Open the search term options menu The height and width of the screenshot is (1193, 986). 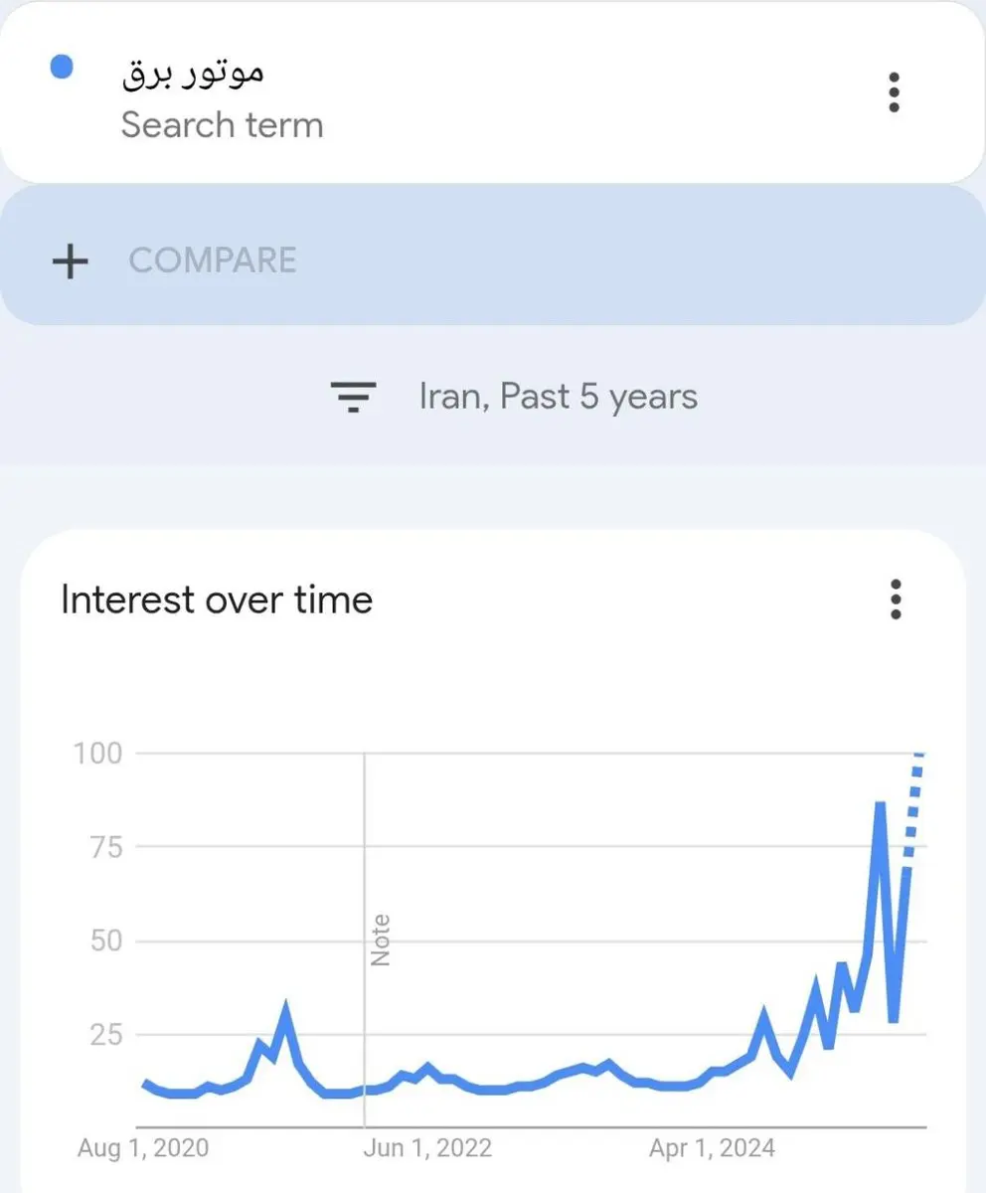894,92
